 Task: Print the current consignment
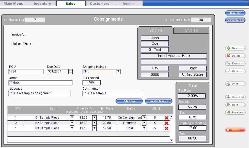pos(235,84)
